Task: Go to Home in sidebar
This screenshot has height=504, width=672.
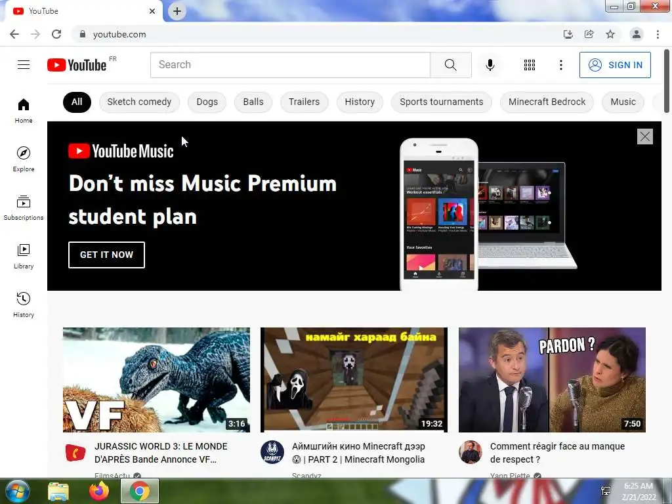Action: click(24, 111)
